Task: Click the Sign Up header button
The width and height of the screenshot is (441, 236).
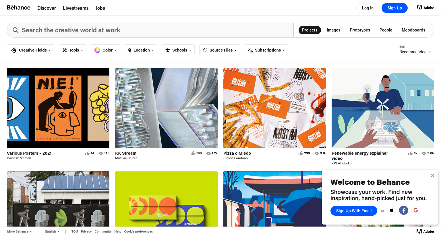Action: [x=394, y=8]
